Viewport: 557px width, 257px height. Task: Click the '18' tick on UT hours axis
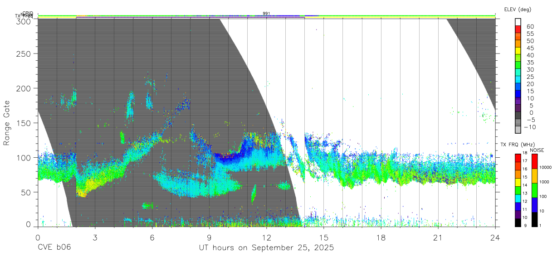coord(381,238)
